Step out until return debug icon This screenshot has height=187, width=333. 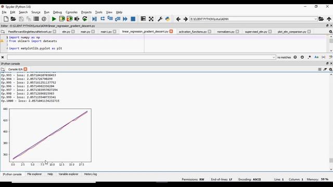(118, 19)
